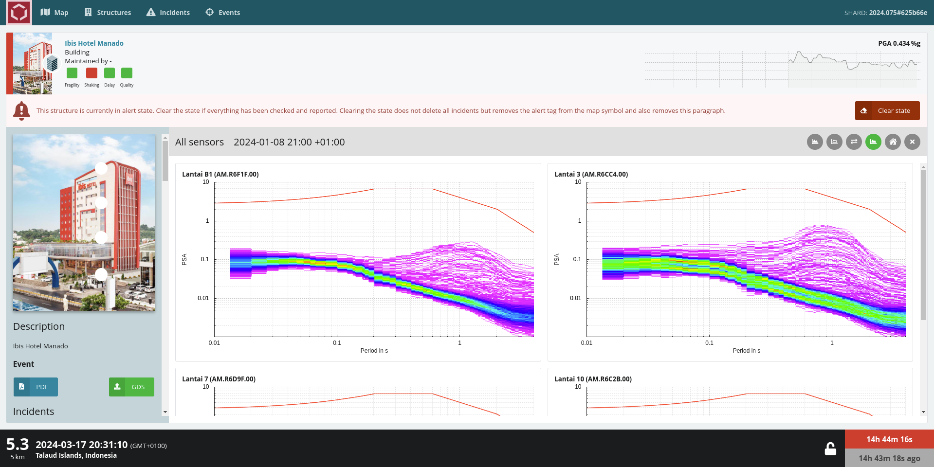The width and height of the screenshot is (934, 467).
Task: Click the alert bell icon in warning banner
Action: (x=21, y=111)
